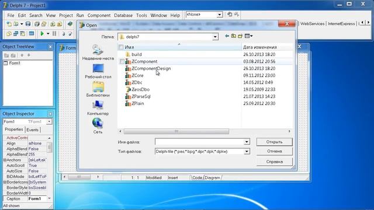
Task: Select the ZPlain file
Action: coord(138,104)
